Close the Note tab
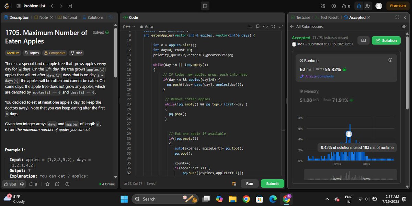The height and width of the screenshot is (206, 412). [51, 17]
